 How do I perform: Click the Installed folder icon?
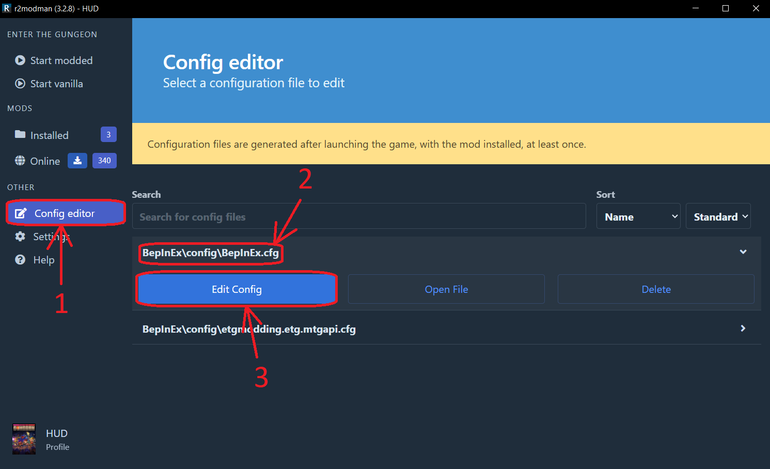20,135
